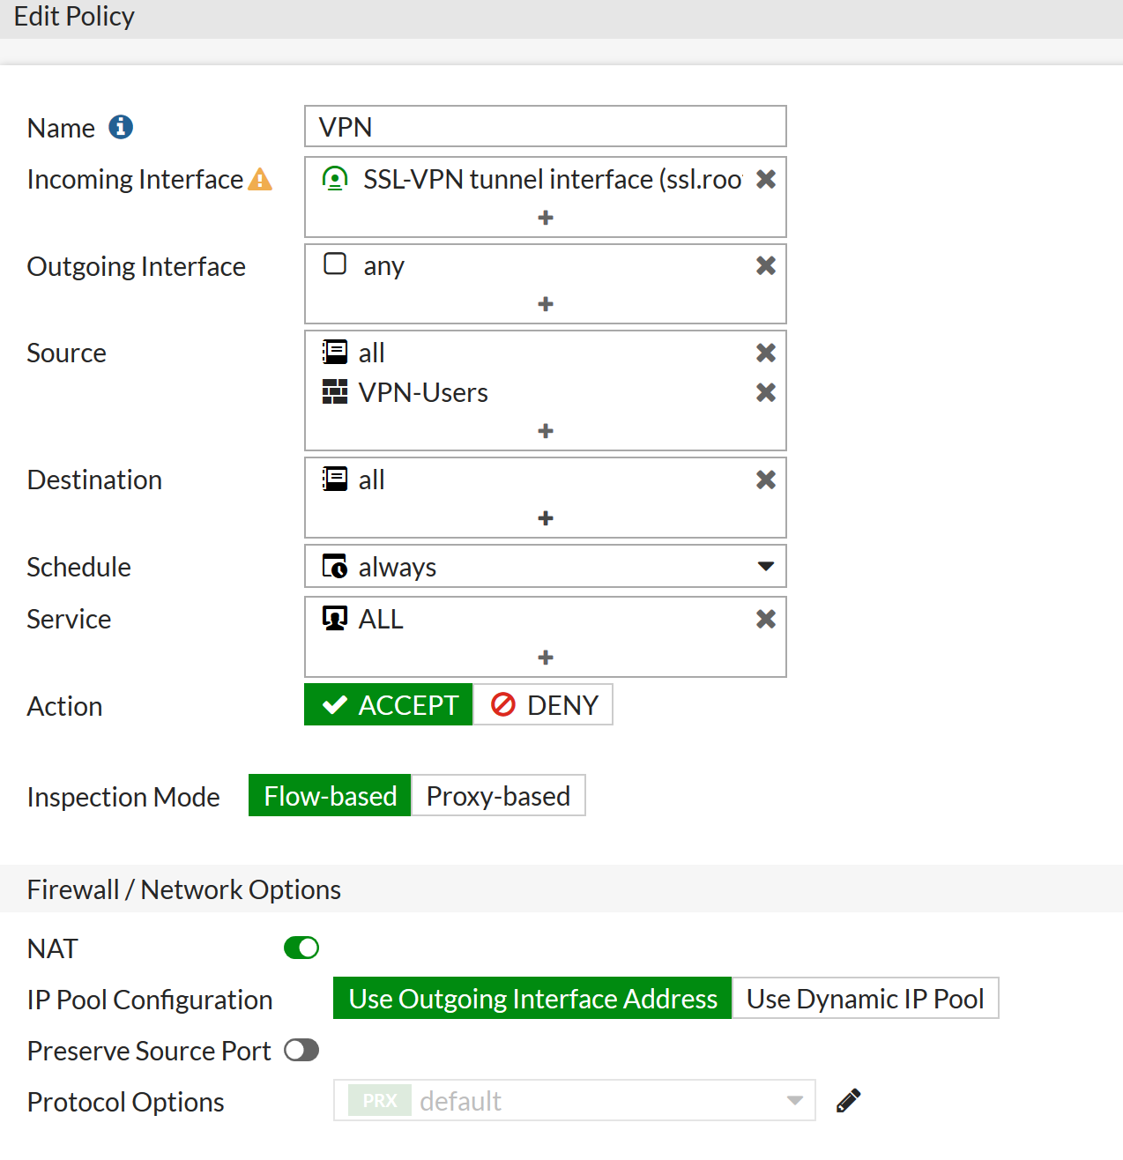Add an Outgoing Interface with plus icon

tap(546, 304)
